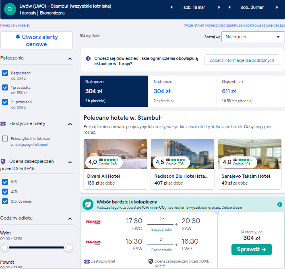
Task: Collapse the Godziny odlotu section
Action: pyautogui.click(x=70, y=219)
